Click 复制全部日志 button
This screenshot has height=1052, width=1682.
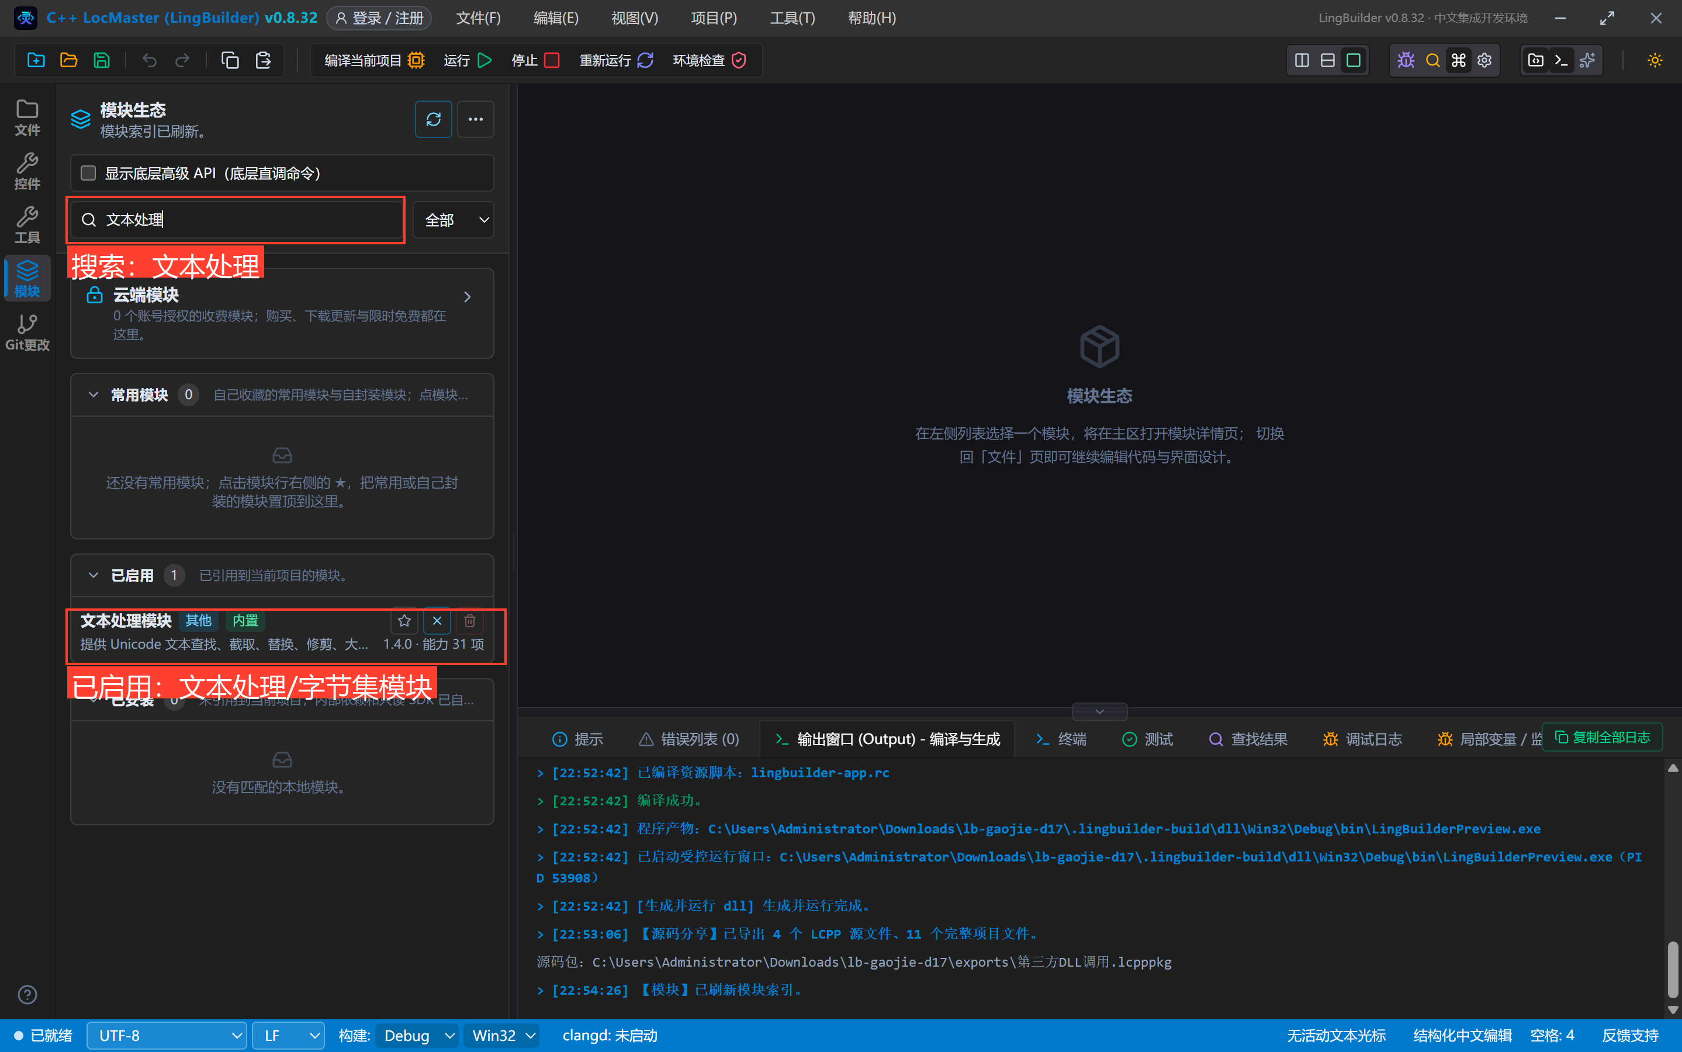coord(1603,738)
